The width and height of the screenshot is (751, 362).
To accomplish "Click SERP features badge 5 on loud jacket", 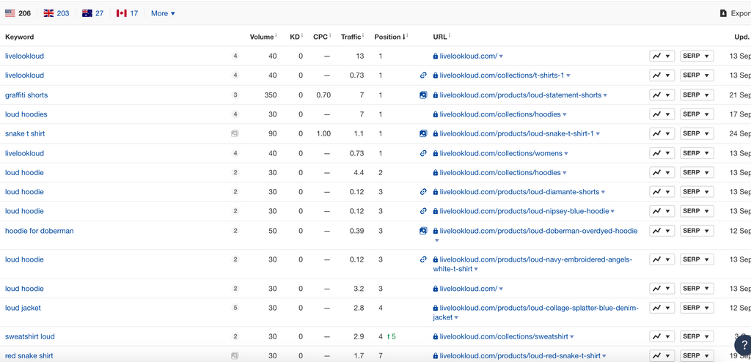I will coord(235,308).
